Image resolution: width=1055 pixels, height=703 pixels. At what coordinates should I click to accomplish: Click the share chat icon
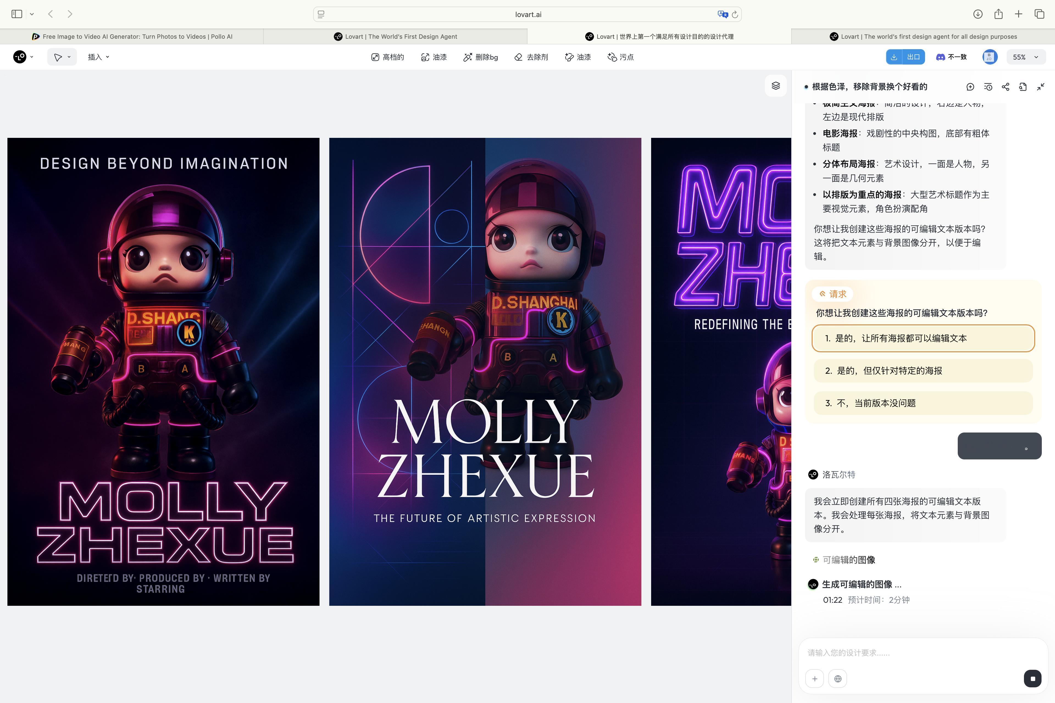point(1005,87)
